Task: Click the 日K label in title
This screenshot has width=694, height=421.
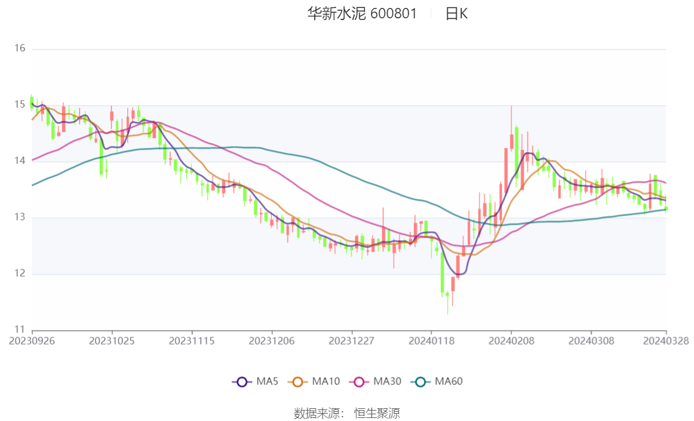Action: click(x=457, y=13)
